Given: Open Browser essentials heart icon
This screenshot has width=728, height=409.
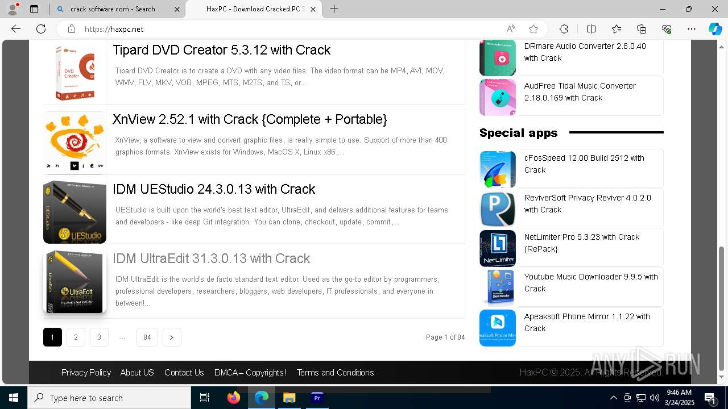Looking at the screenshot, I should click(x=667, y=29).
